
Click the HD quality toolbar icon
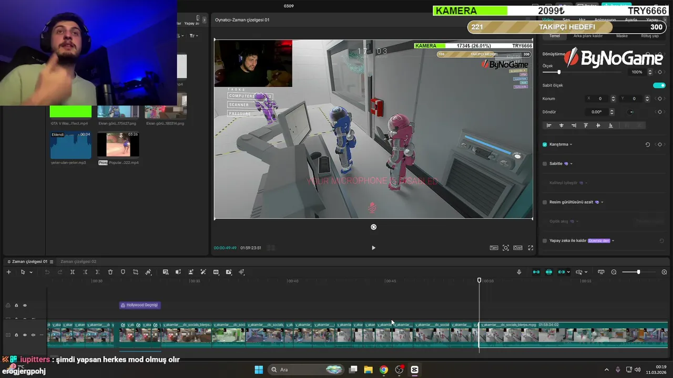[216, 272]
